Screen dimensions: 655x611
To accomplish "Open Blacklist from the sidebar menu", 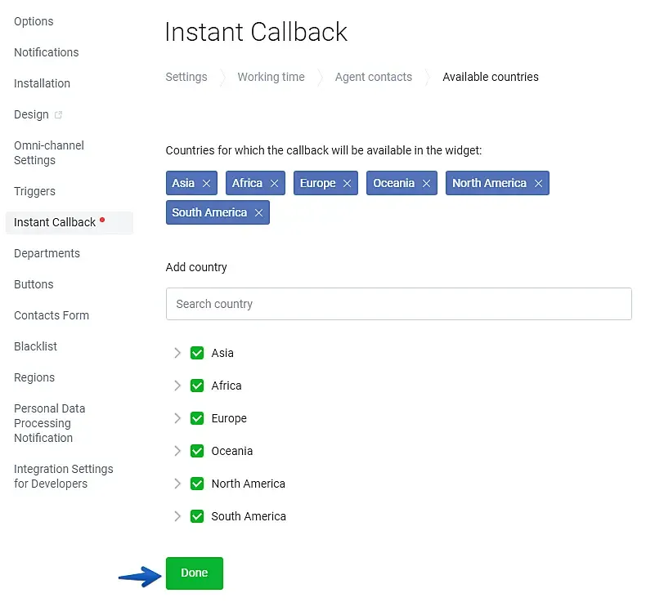I will coord(35,346).
